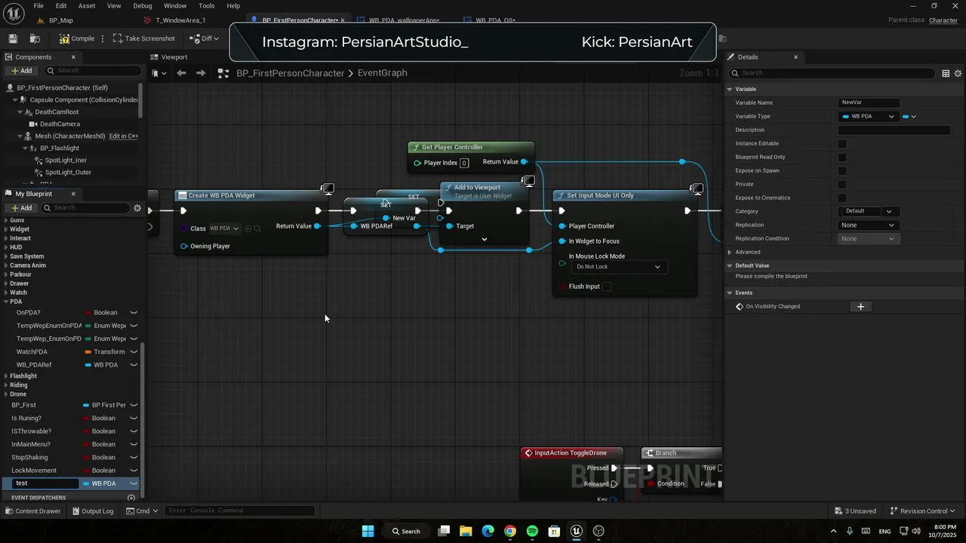The width and height of the screenshot is (966, 543).
Task: Add a new My Blueprint item
Action: pos(21,208)
